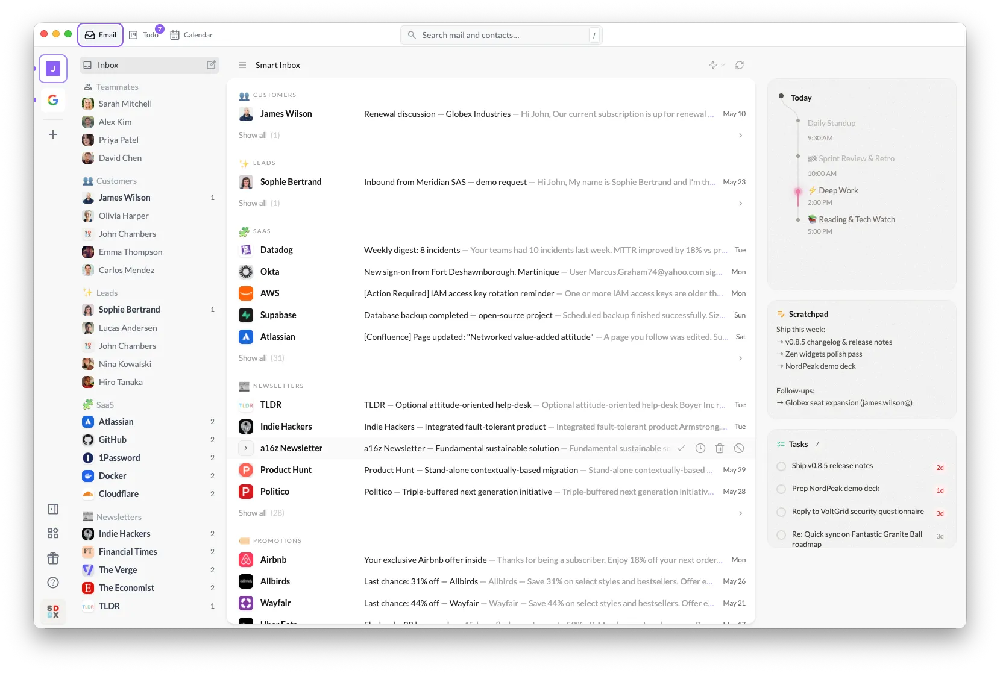This screenshot has width=1000, height=673.
Task: Complete Reply to VoltGrid security questionnaire task
Action: pos(781,512)
